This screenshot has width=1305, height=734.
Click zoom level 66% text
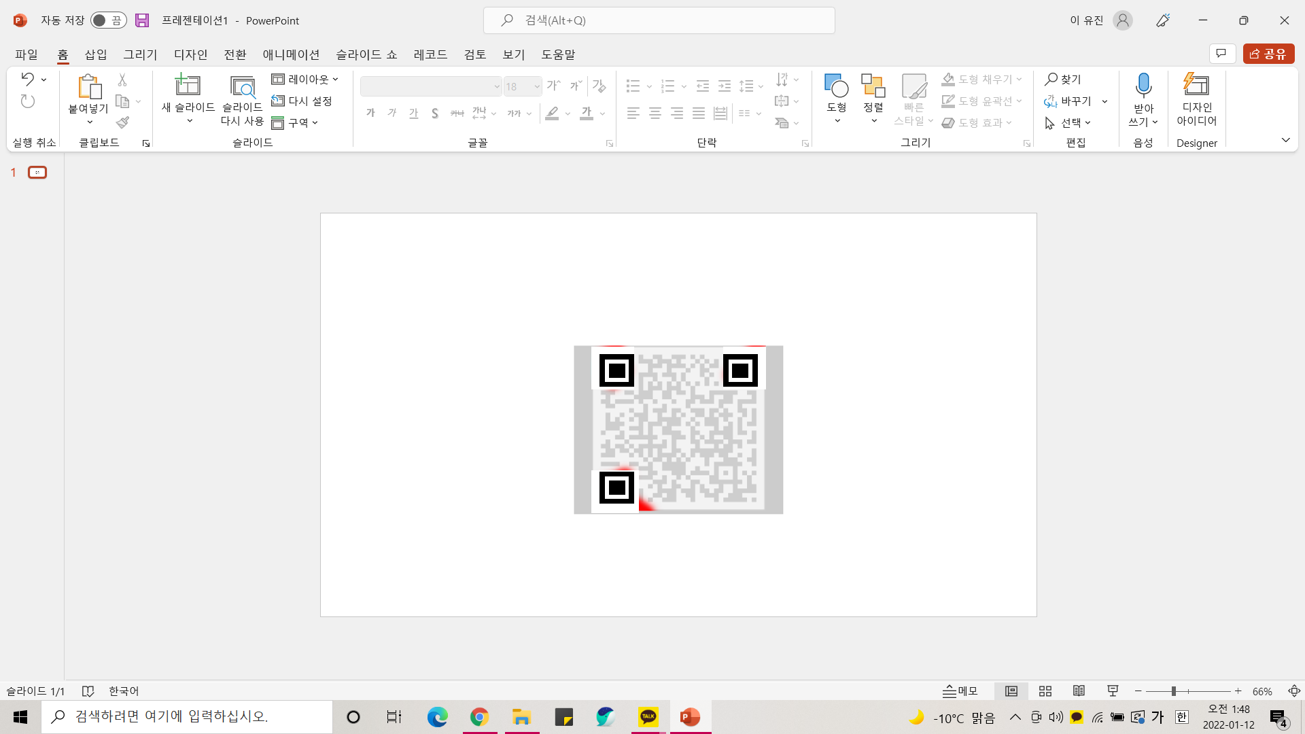click(1262, 691)
